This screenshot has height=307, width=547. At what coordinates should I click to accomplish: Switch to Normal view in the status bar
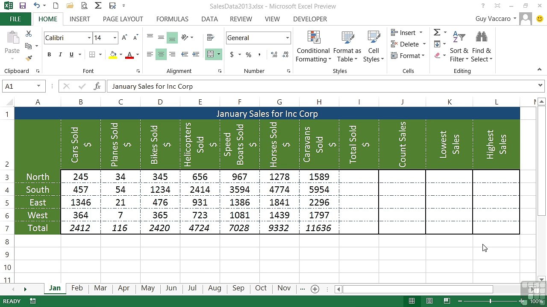[412, 301]
